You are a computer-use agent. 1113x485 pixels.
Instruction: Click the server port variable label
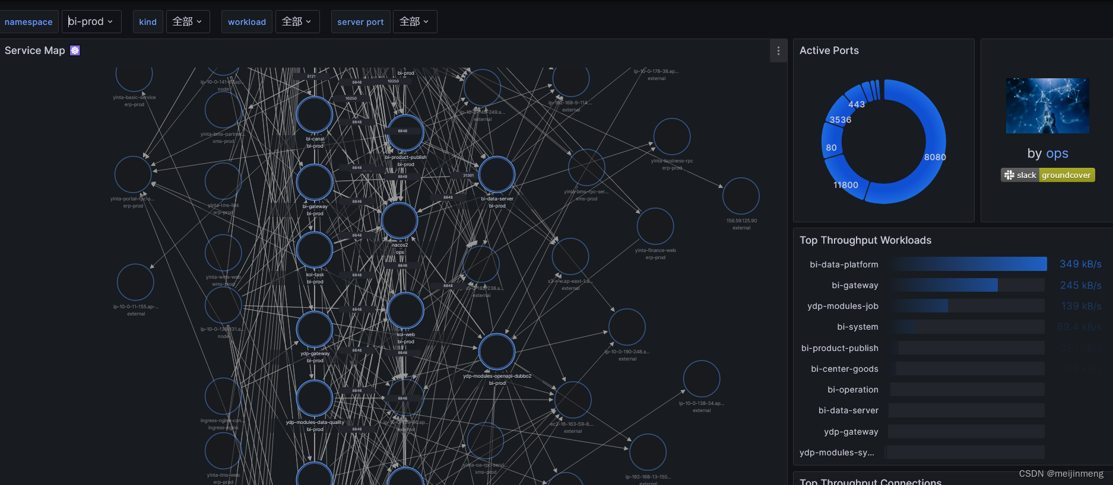(360, 22)
